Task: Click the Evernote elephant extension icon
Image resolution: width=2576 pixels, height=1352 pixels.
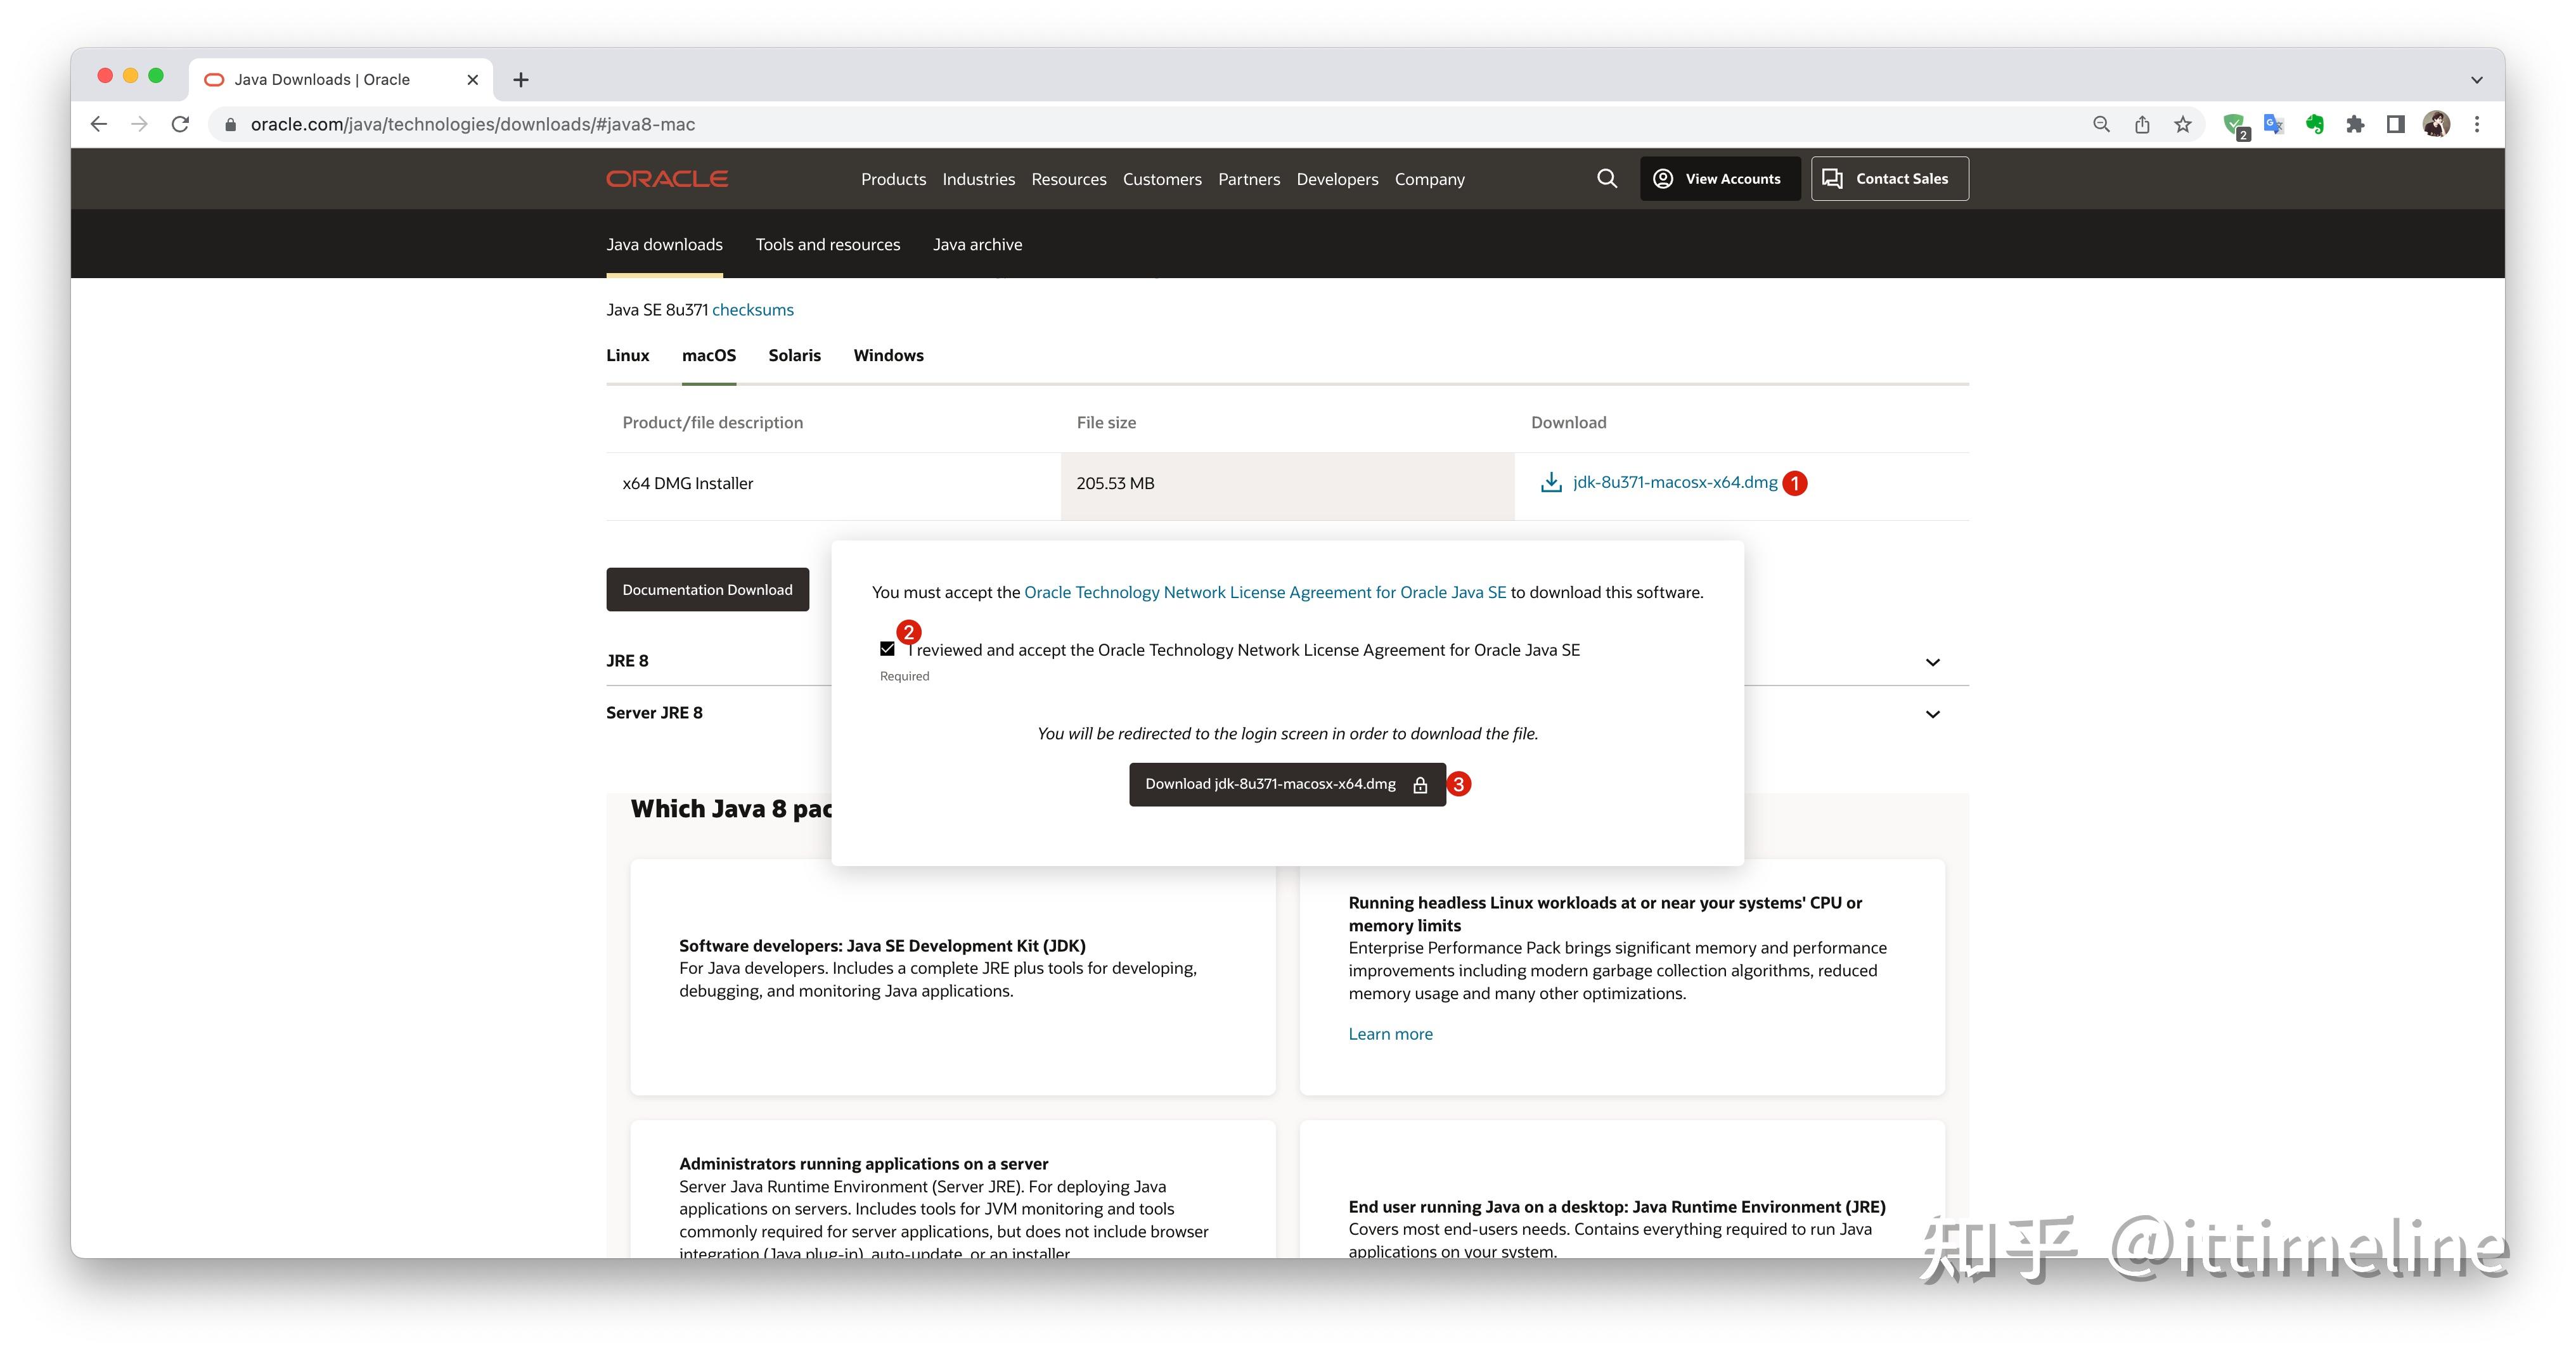Action: [2314, 125]
